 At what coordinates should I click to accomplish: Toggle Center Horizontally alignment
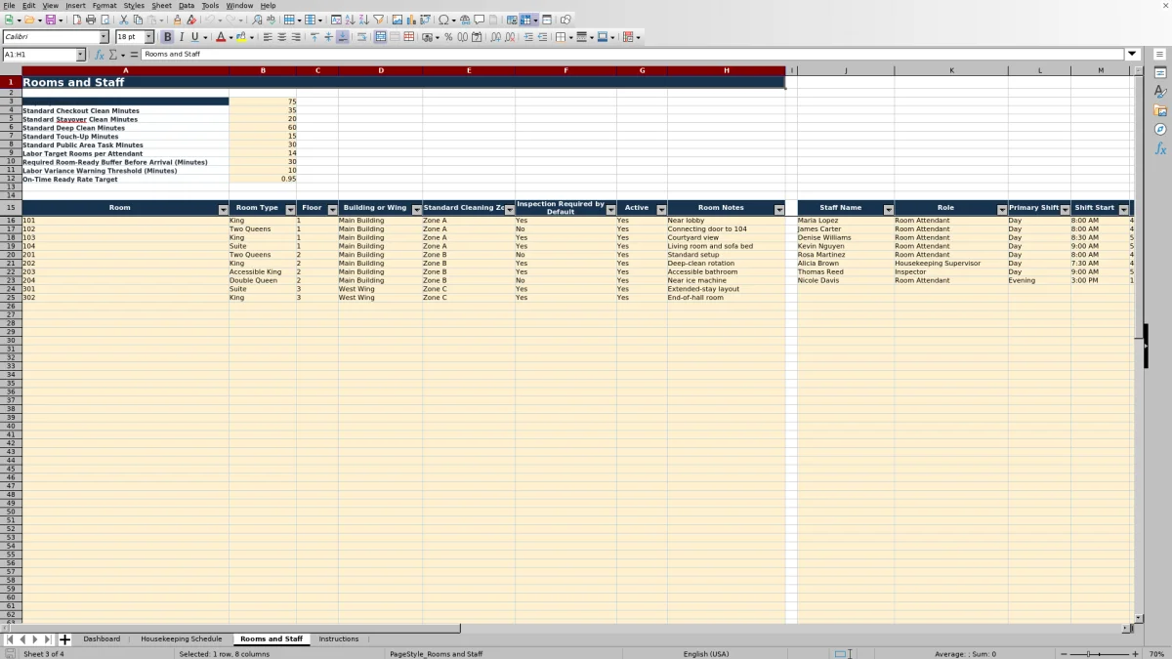281,37
